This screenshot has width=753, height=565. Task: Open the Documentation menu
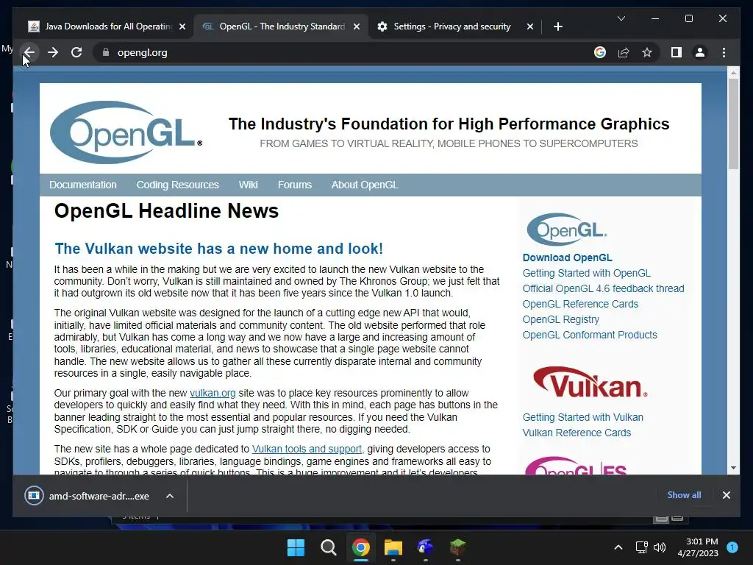click(82, 185)
